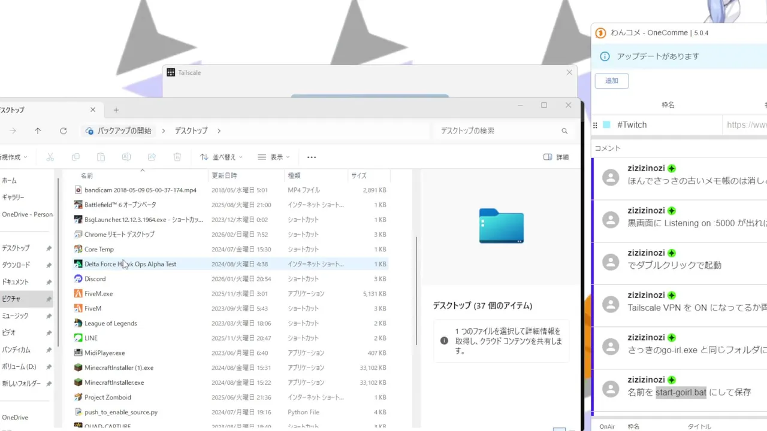
Task: Select the FiveM.exe application icon
Action: point(78,294)
